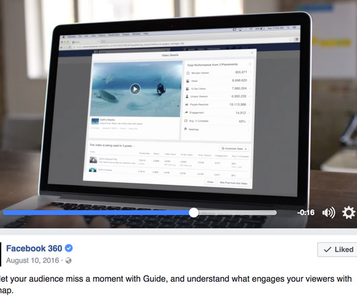Viewport: 357px width, 298px height.
Task: Open the August 10, 2016 post date
Action: 32,260
